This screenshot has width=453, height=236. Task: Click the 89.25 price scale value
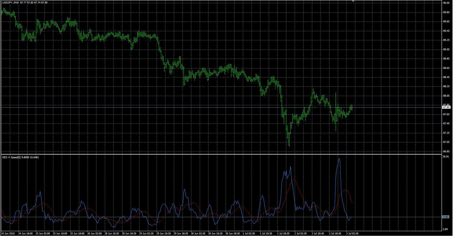pos(446,40)
